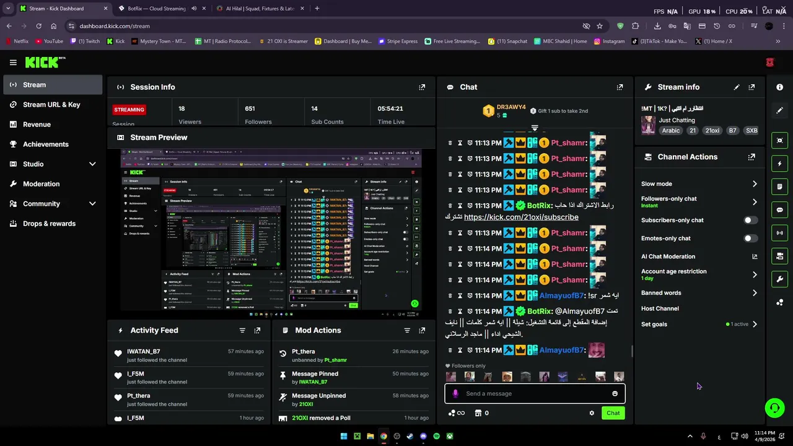The image size is (793, 446).
Task: Open the browser tab list dropdown
Action: click(8, 9)
